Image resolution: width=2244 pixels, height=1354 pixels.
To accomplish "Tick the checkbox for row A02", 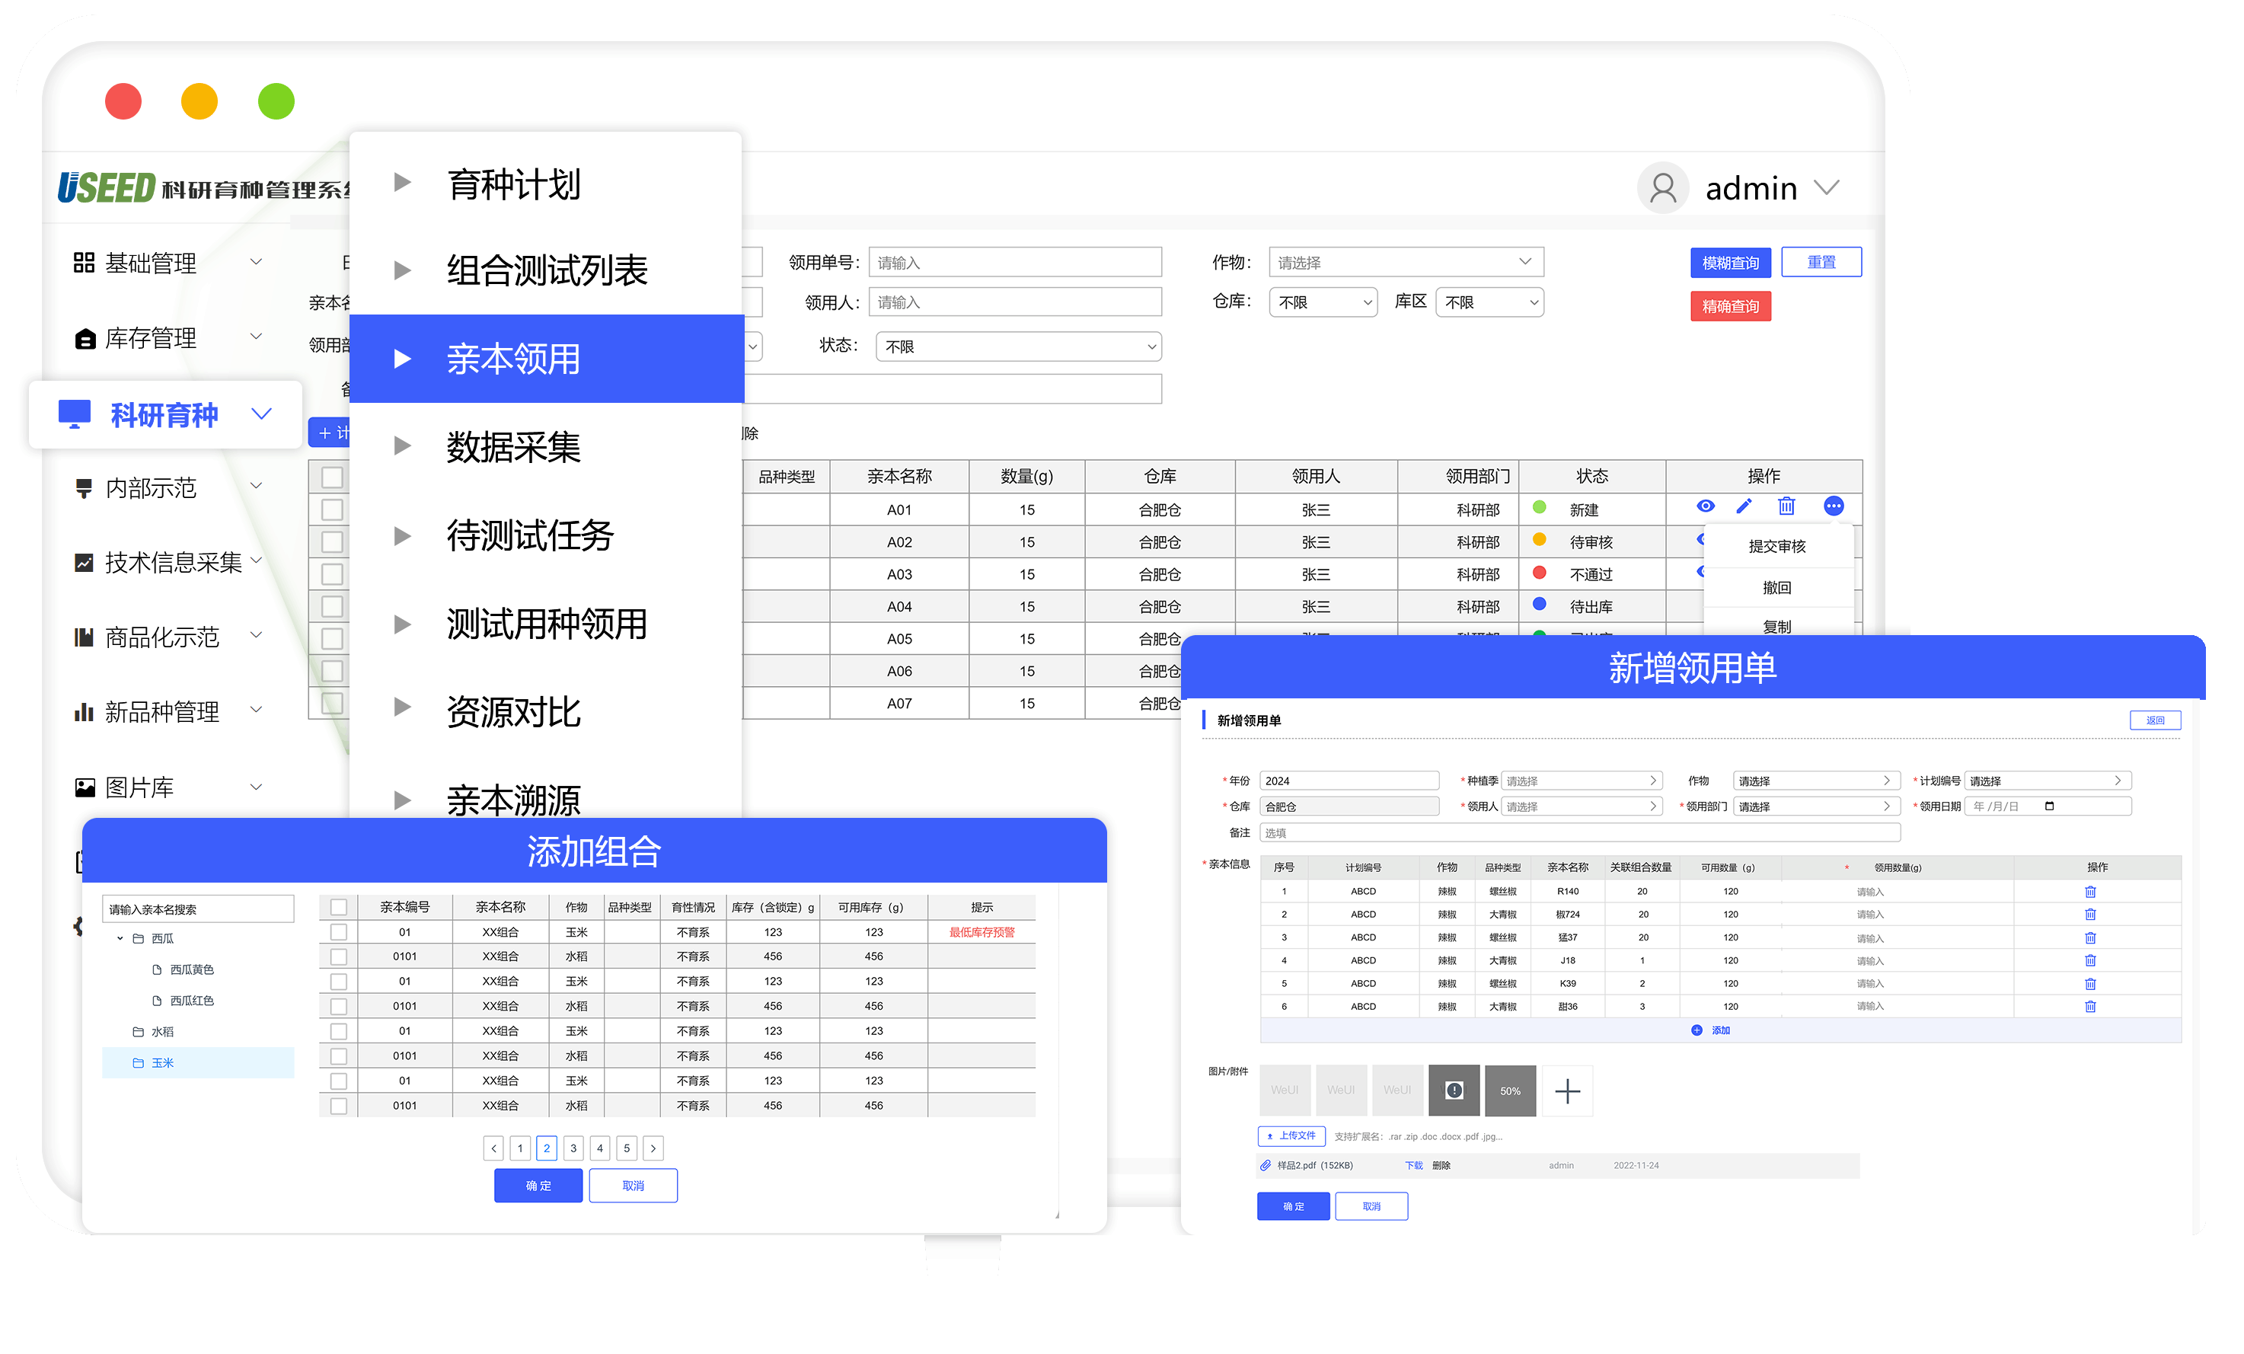I will point(333,541).
